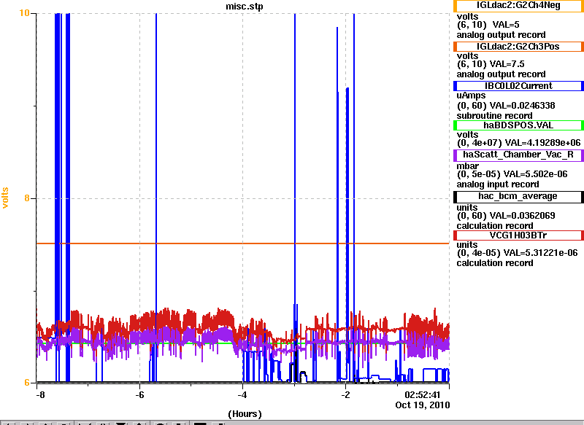
Task: Select the haScatt_Chamber_Vac_R legend entry
Action: coord(518,155)
